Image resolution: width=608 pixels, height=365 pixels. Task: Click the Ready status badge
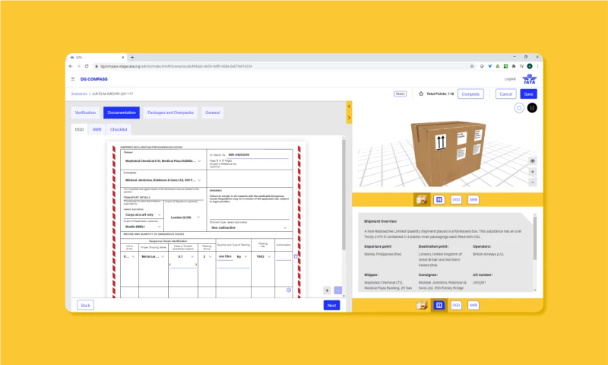click(401, 94)
